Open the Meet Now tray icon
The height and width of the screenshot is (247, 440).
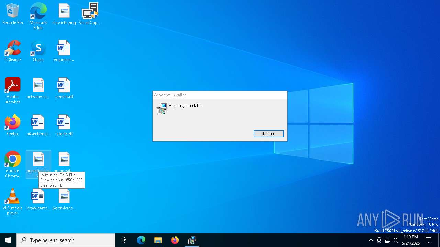coord(379,240)
